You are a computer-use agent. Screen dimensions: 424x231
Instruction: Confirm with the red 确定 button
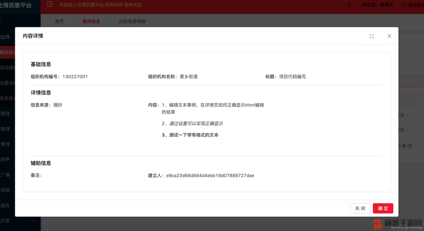click(x=383, y=208)
